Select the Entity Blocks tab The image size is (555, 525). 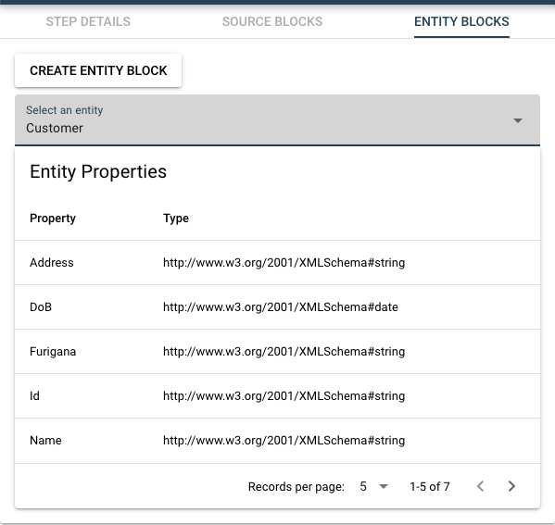click(x=461, y=21)
